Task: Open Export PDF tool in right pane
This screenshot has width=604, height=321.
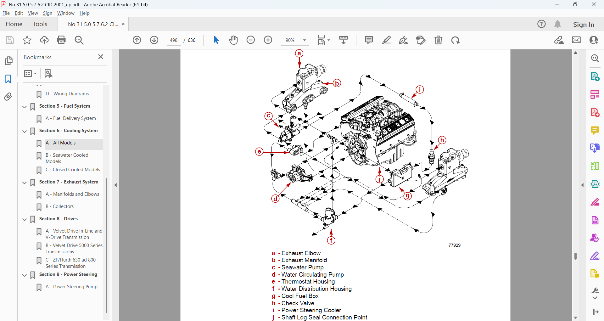Action: 595,76
